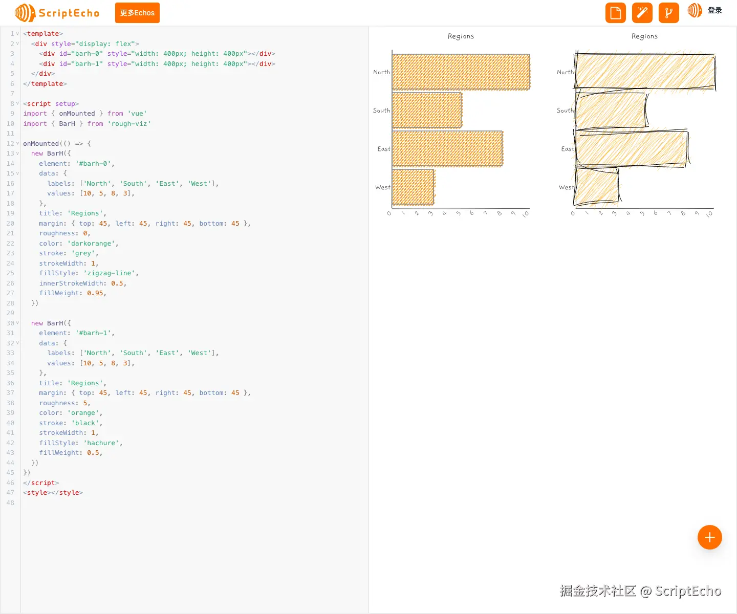Click the 'darkorange' color value in code
The image size is (737, 614).
click(x=91, y=244)
